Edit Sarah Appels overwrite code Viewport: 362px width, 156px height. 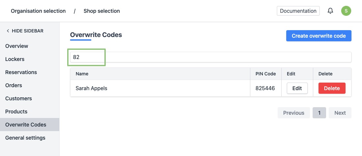click(x=297, y=88)
